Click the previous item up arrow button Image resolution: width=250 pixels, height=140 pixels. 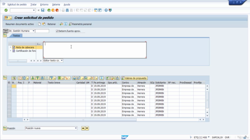coord(83,128)
